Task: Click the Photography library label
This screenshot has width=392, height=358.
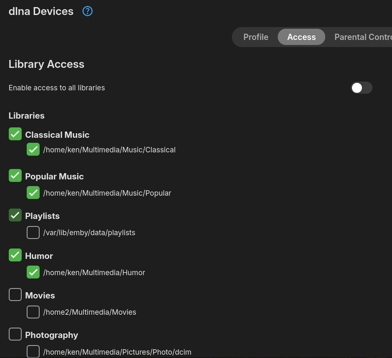Action: [52, 335]
